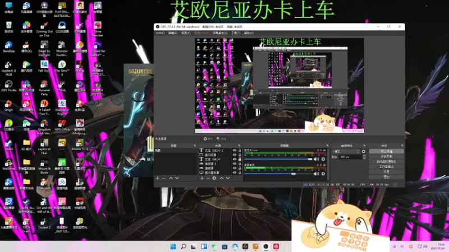The image size is (449, 252).
Task: Add a new source with plus button
Action: (202, 178)
